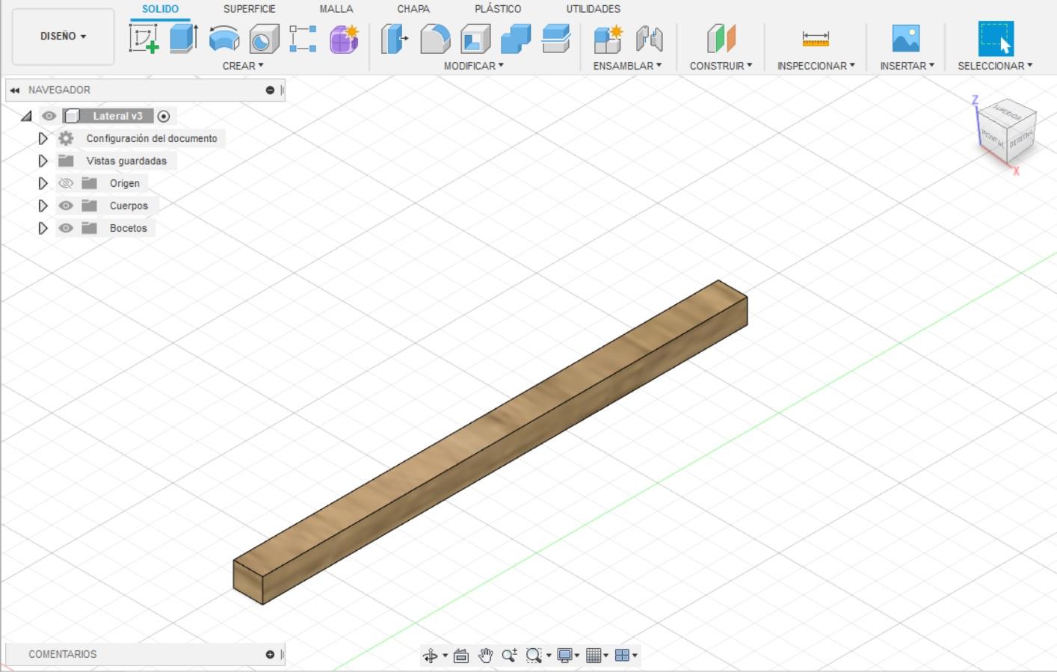This screenshot has height=672, width=1057.
Task: Open the Orbit tool dropdown arrow
Action: tap(446, 656)
